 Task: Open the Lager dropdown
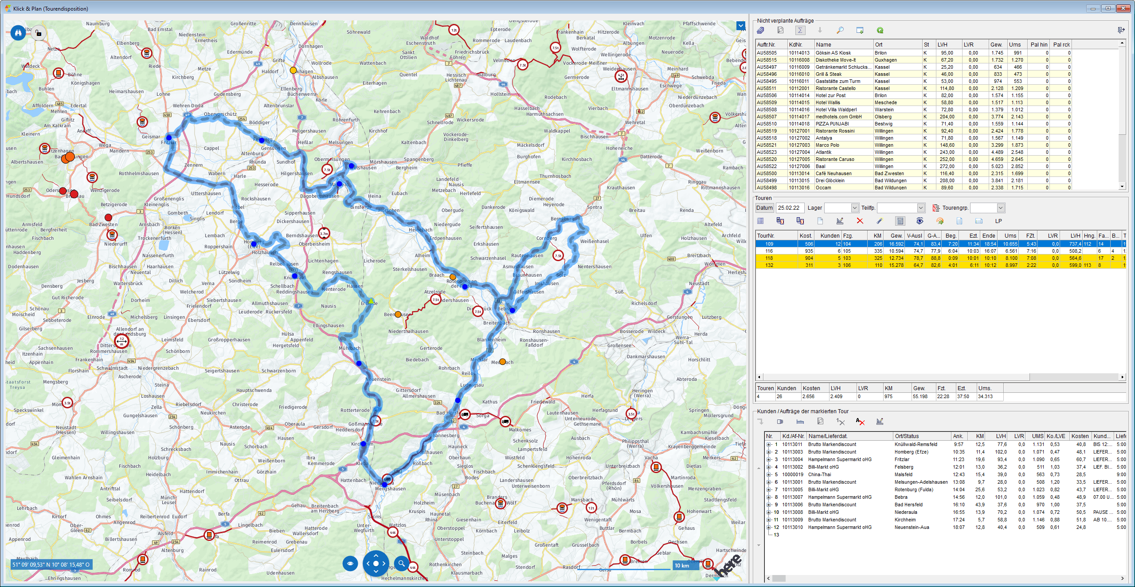click(854, 208)
